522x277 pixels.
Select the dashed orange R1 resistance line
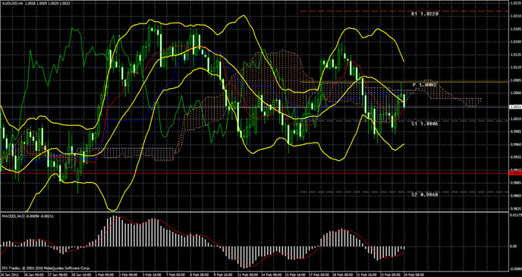click(404, 11)
